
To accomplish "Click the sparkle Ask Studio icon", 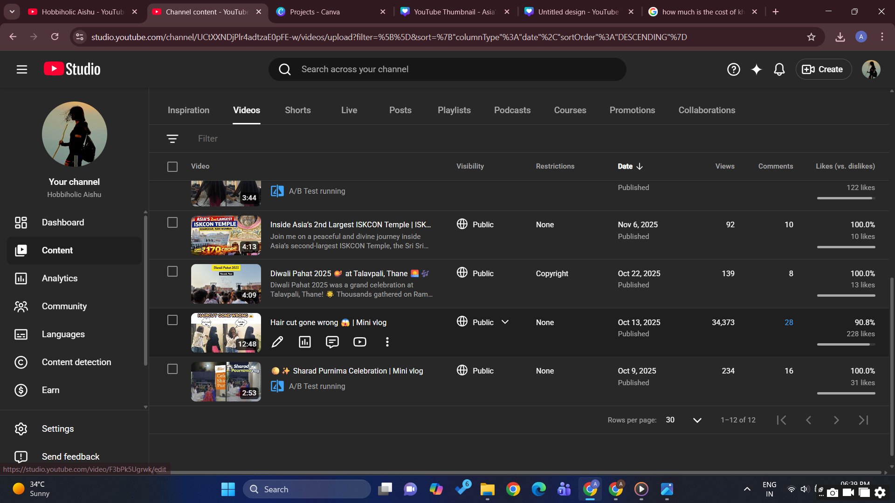I will click(756, 69).
